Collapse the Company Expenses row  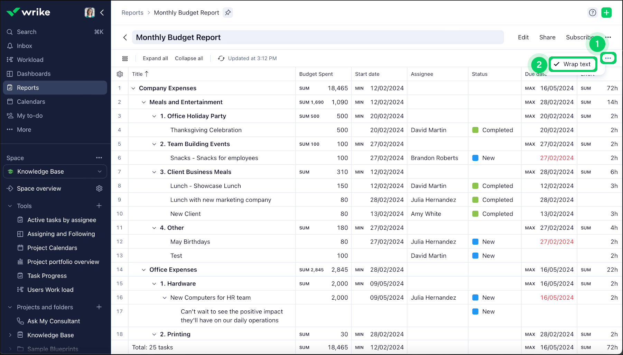[x=133, y=88]
